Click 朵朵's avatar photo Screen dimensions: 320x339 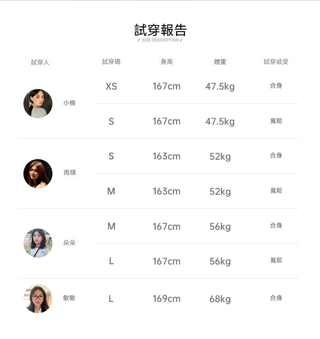point(38,243)
